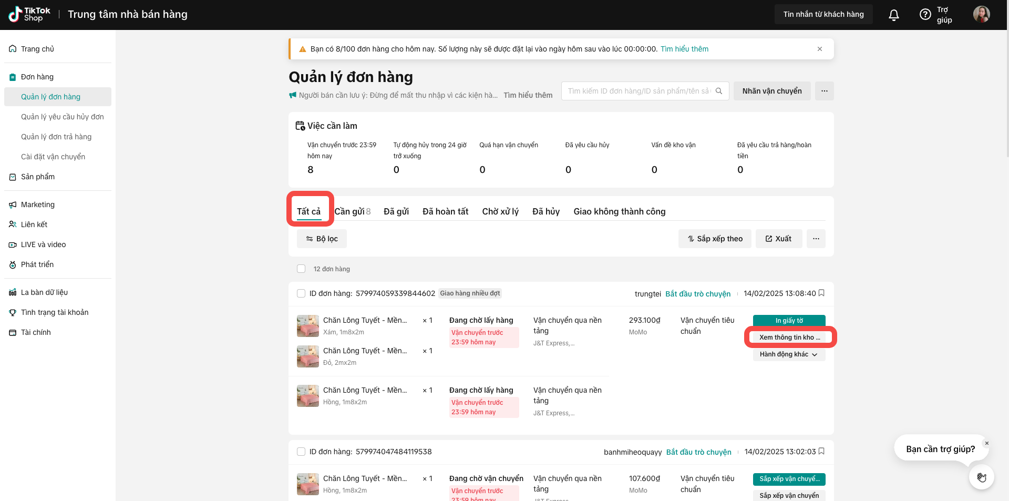Dismiss the order limit warning banner
Viewport: 1009px width, 501px height.
point(820,49)
